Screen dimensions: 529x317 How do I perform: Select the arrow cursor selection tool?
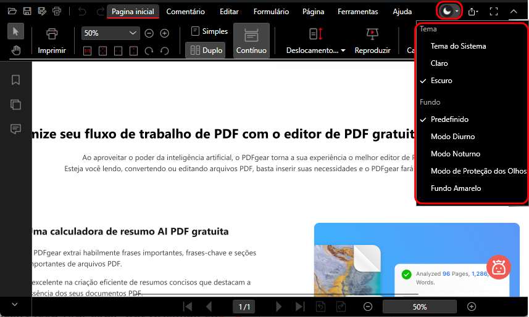[15, 31]
